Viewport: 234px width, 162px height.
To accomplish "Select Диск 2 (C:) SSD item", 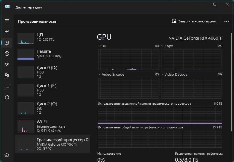I will pos(52,108).
